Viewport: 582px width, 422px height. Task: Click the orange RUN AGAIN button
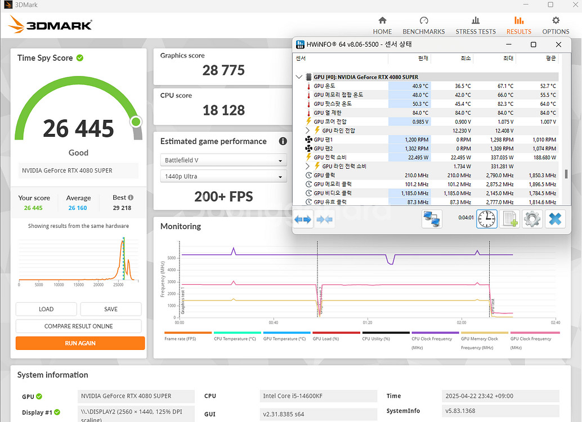(x=80, y=343)
